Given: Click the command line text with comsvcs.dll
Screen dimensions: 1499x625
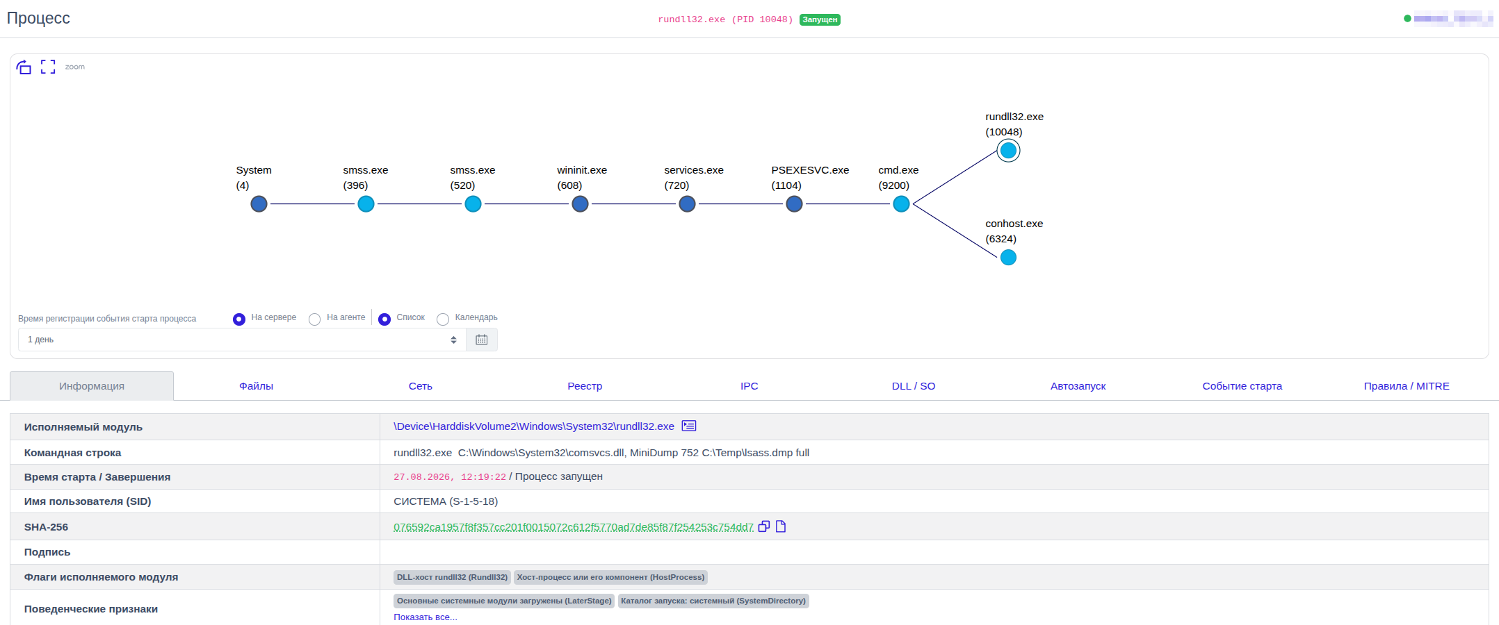Looking at the screenshot, I should [601, 453].
